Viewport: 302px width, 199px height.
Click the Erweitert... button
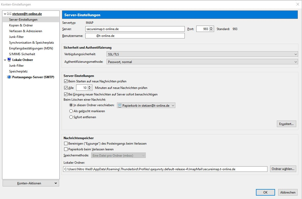coord(286,124)
